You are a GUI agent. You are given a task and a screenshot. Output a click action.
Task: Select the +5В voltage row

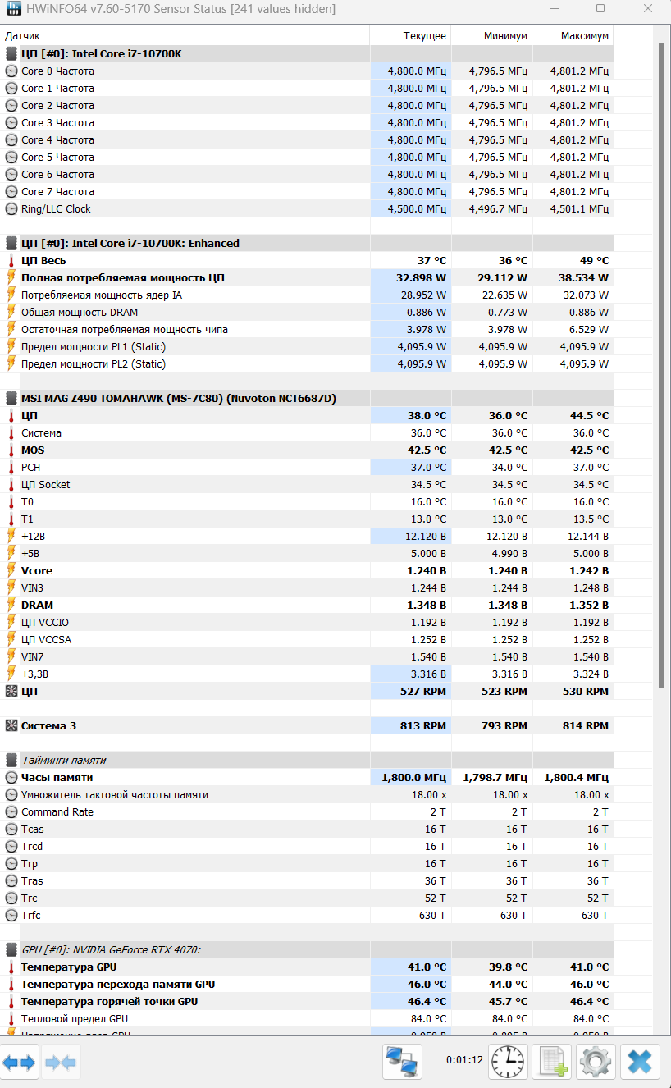pyautogui.click(x=307, y=554)
